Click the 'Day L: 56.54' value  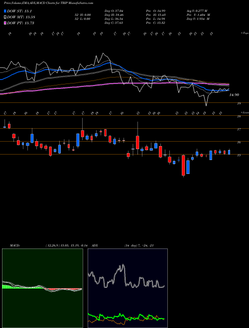[114, 19]
